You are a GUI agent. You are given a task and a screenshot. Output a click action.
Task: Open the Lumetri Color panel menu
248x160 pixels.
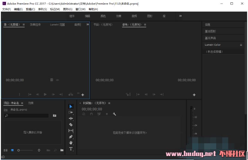(241, 45)
